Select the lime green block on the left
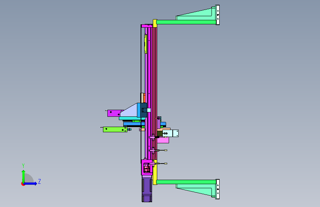Viewport: 320px width, 207px height. (115, 129)
